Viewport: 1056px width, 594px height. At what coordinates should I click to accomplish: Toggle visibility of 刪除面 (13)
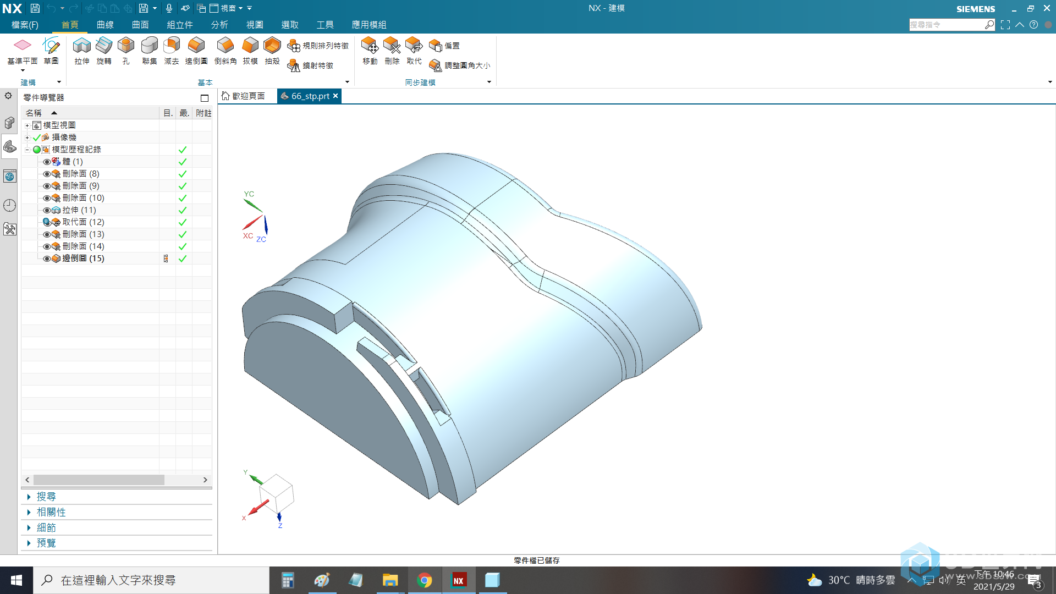point(47,234)
